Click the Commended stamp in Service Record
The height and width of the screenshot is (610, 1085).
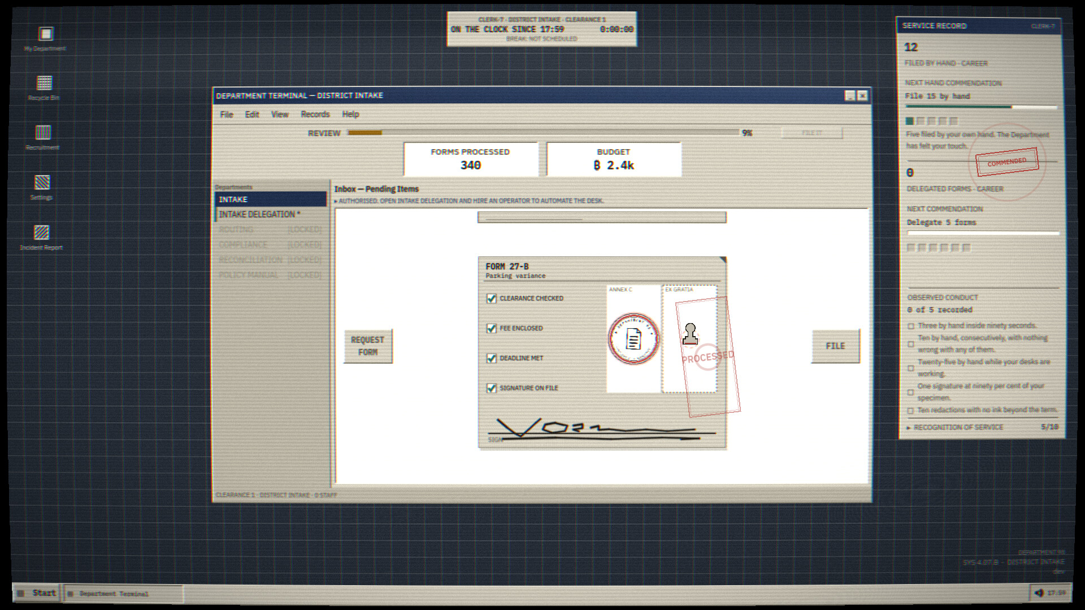pyautogui.click(x=1007, y=162)
